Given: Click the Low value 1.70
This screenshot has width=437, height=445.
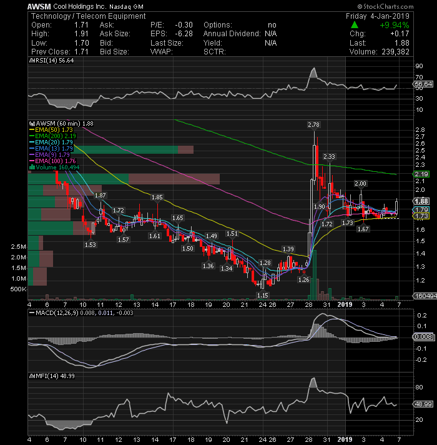Looking at the screenshot, I should coord(82,43).
